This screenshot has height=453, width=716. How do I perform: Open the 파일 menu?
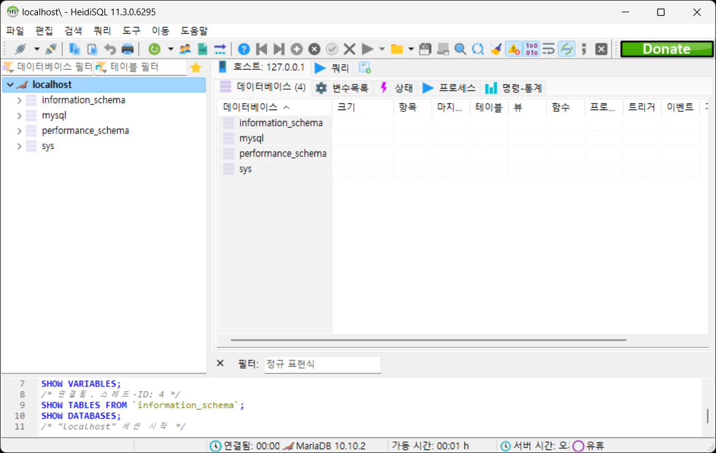[15, 31]
